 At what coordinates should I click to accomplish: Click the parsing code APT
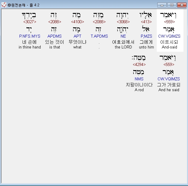click(x=77, y=36)
